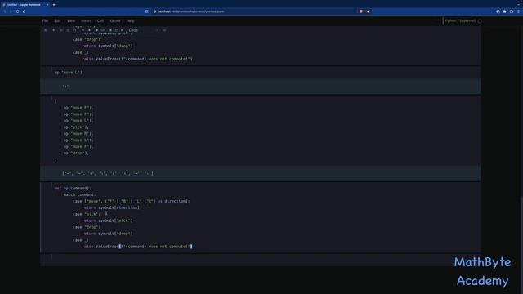
Task: Close the Jupyter Notebook browser tab
Action: [x=47, y=5]
